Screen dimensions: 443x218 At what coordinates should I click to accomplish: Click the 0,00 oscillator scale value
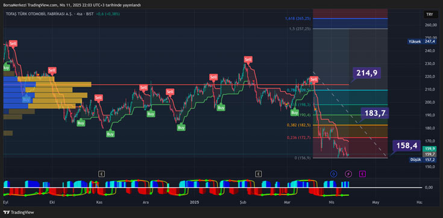[x=429, y=187]
